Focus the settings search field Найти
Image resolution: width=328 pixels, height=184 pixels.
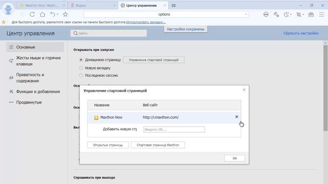click(x=109, y=33)
